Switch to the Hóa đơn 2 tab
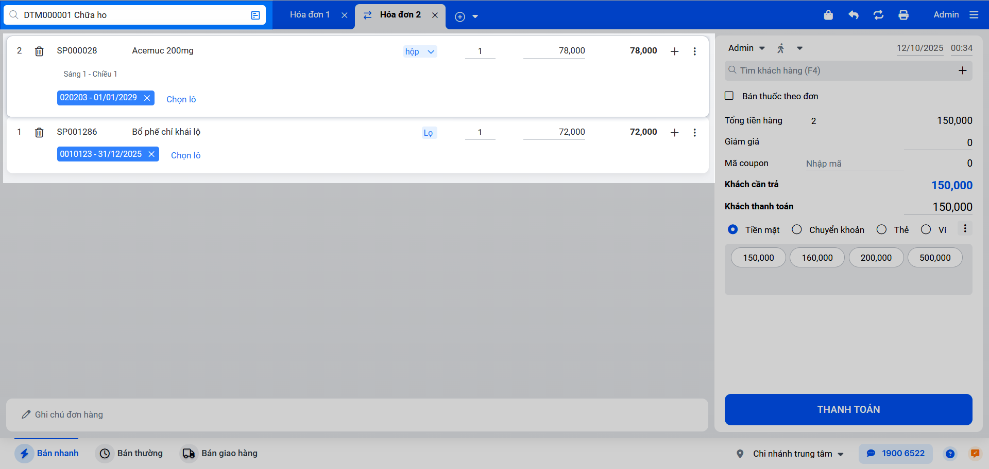Screen dimensions: 989x469 coord(400,14)
